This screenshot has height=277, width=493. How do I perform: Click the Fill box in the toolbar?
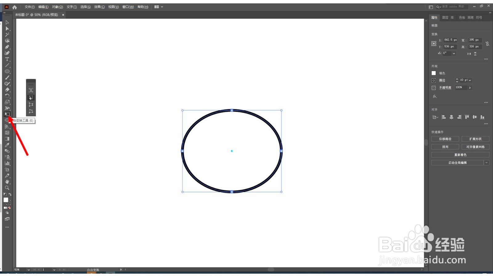[6, 200]
